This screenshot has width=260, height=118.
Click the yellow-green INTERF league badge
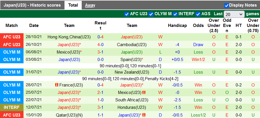coord(12,107)
